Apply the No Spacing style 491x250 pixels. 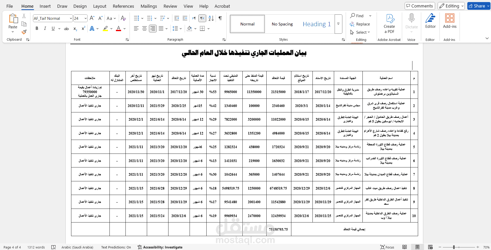(282, 24)
